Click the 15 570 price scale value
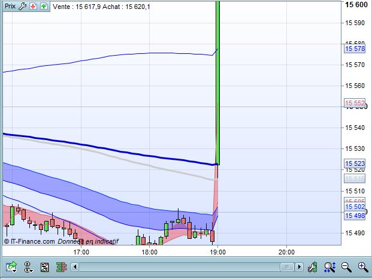 pyautogui.click(x=355, y=65)
